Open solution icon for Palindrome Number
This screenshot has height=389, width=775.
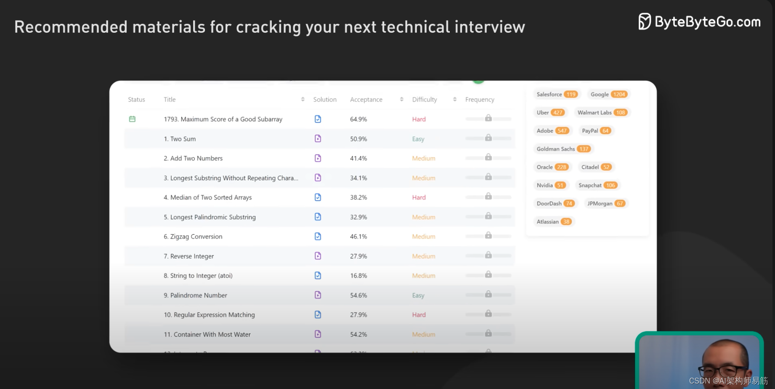[x=318, y=295]
